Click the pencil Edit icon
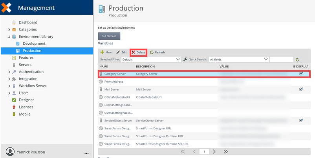Image resolution: width=315 pixels, height=158 pixels. pyautogui.click(x=118, y=52)
